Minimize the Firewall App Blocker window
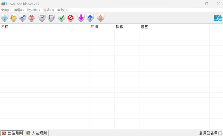Image resolution: width=223 pixels, height=136 pixels. 195,4
